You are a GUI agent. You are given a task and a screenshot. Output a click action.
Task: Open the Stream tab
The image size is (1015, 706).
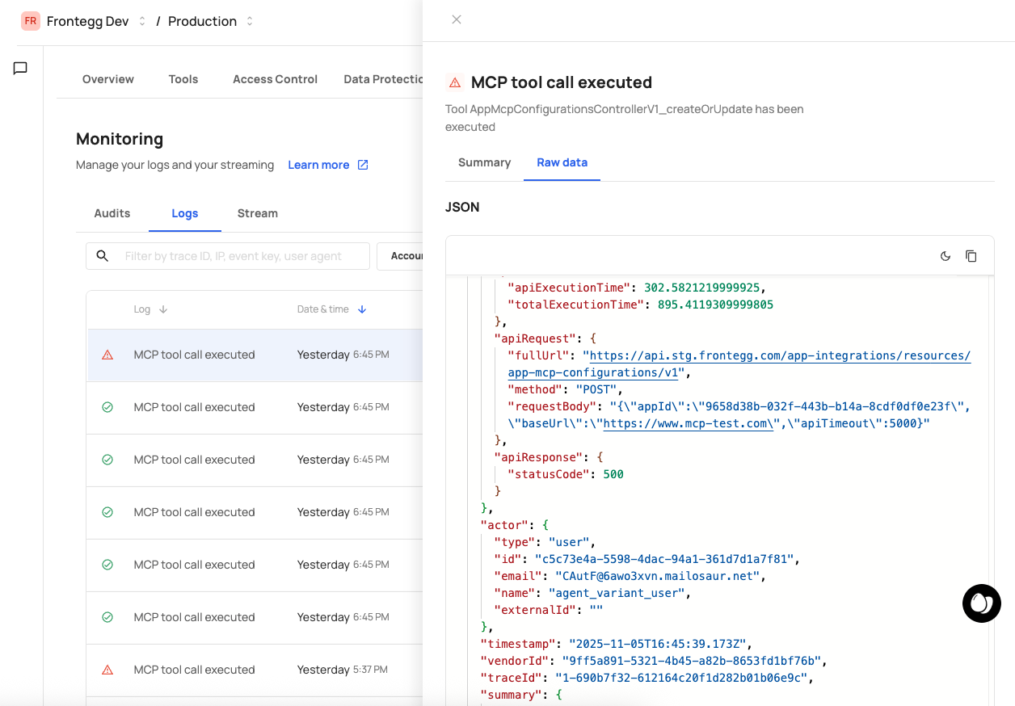257,213
